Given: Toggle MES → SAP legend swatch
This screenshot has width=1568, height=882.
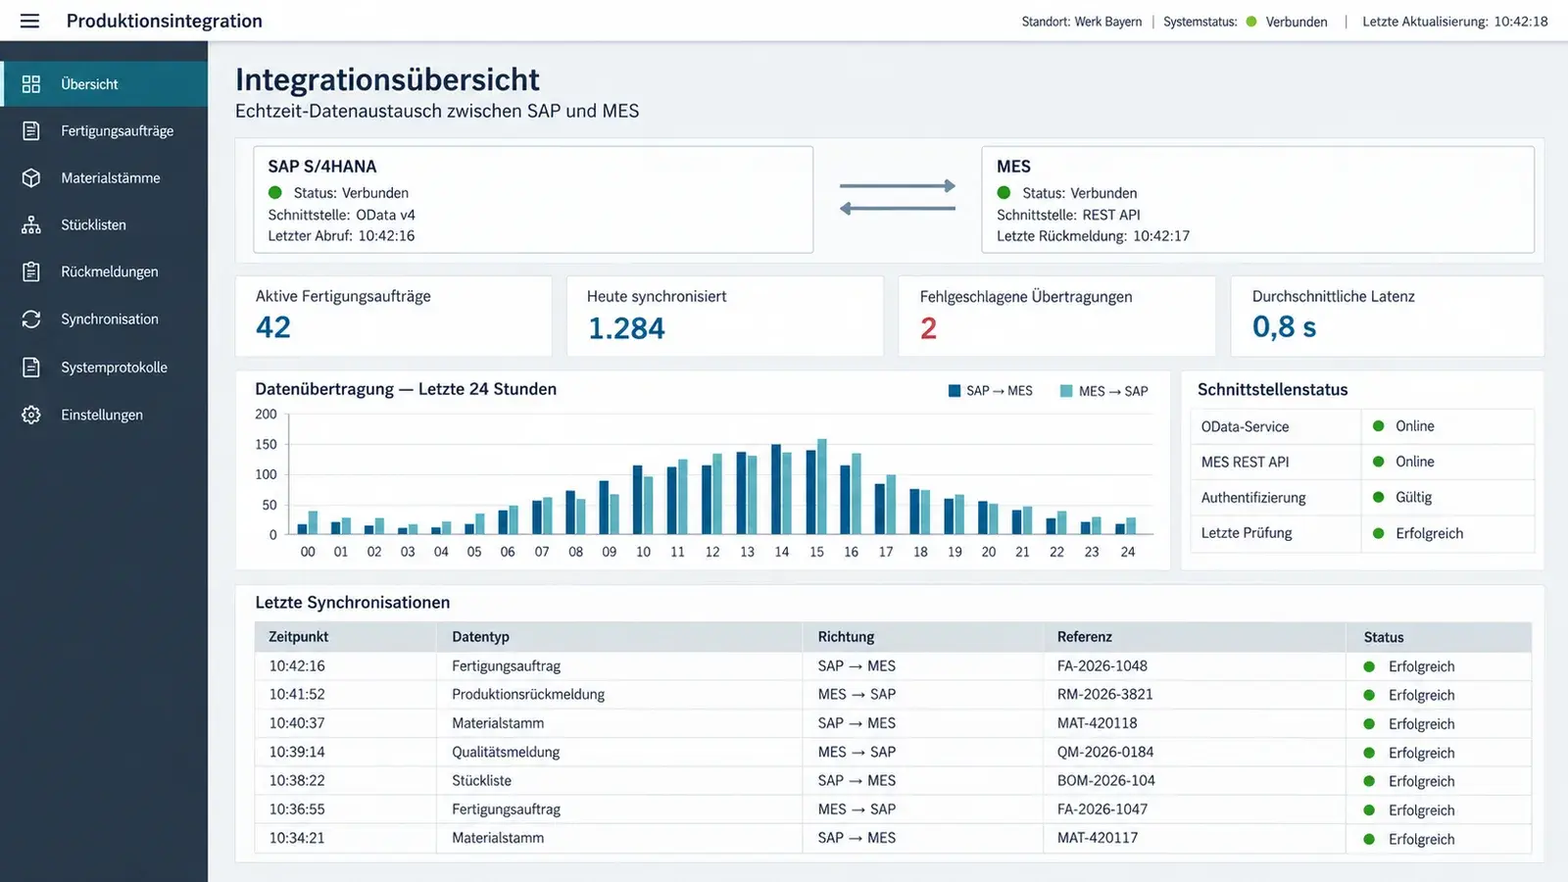Looking at the screenshot, I should (x=1066, y=391).
